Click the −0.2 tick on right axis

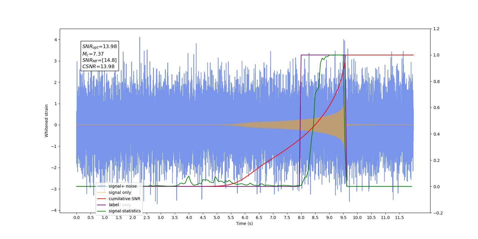pos(438,213)
